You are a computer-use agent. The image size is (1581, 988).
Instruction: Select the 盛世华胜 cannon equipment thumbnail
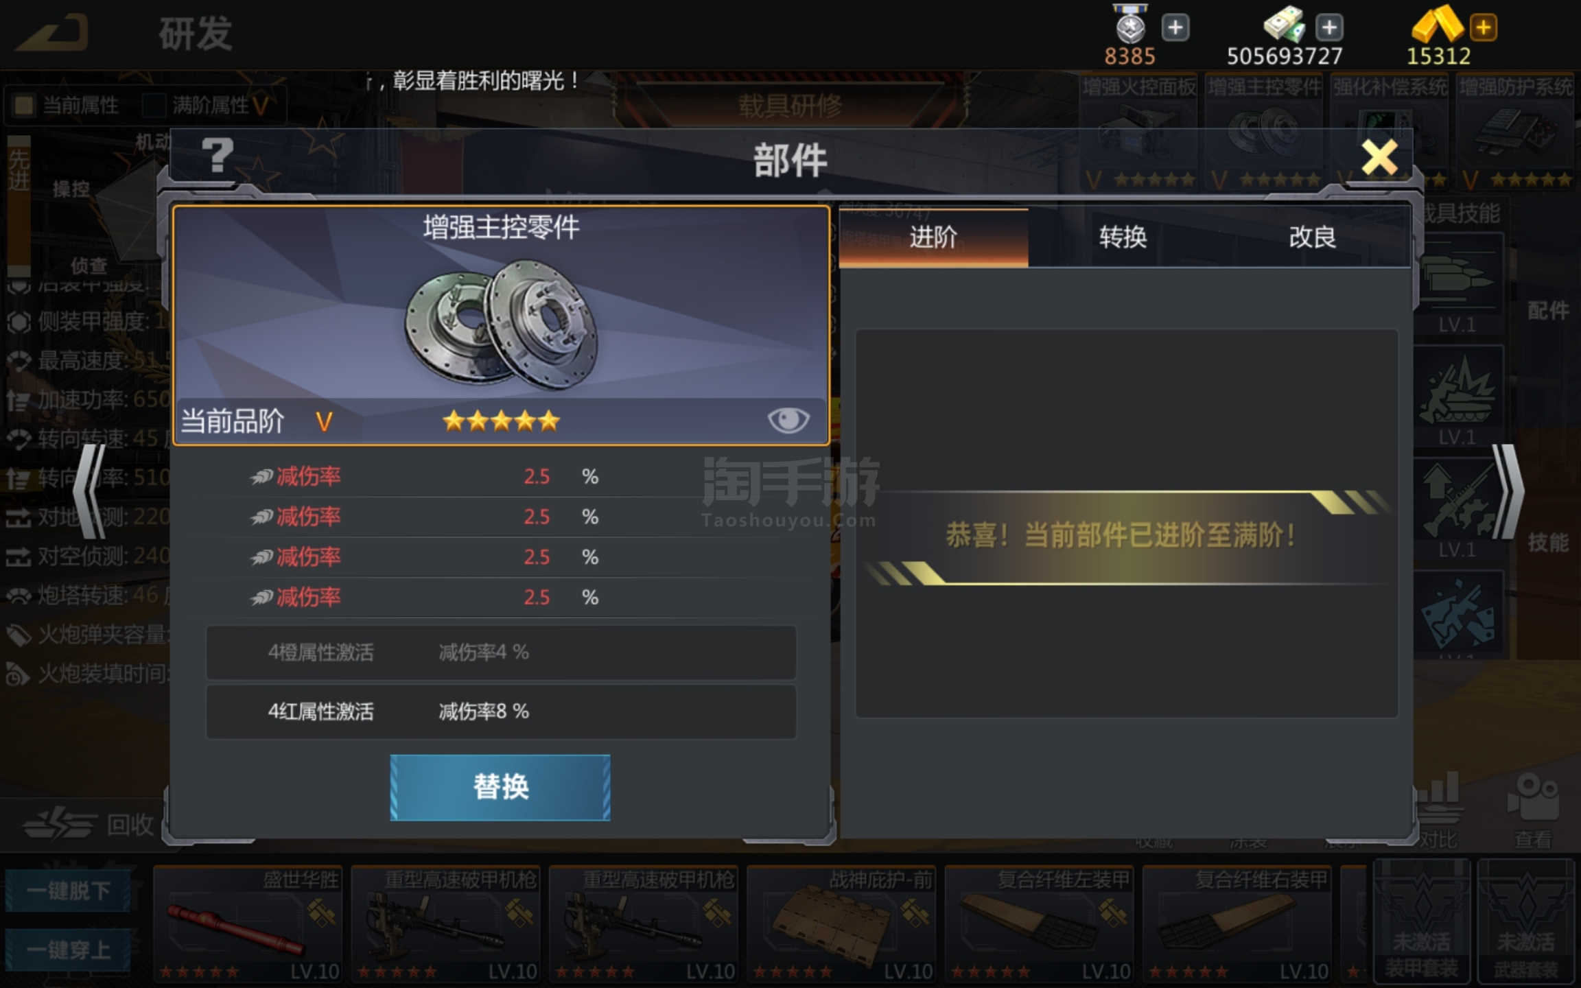248,924
